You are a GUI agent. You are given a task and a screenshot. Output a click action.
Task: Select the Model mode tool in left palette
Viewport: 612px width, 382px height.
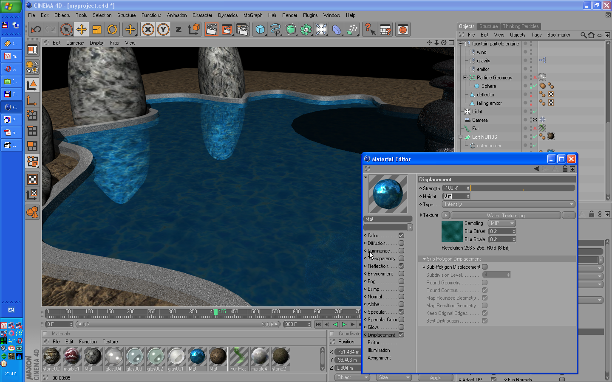(x=32, y=85)
